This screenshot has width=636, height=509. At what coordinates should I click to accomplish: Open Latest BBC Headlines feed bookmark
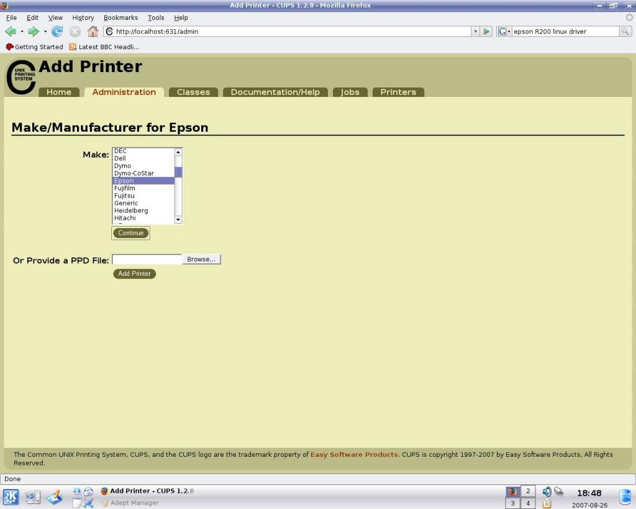coord(104,47)
